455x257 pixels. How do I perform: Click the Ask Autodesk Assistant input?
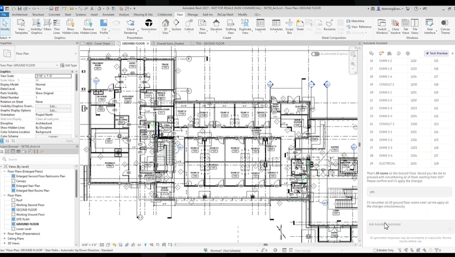pyautogui.click(x=410, y=227)
